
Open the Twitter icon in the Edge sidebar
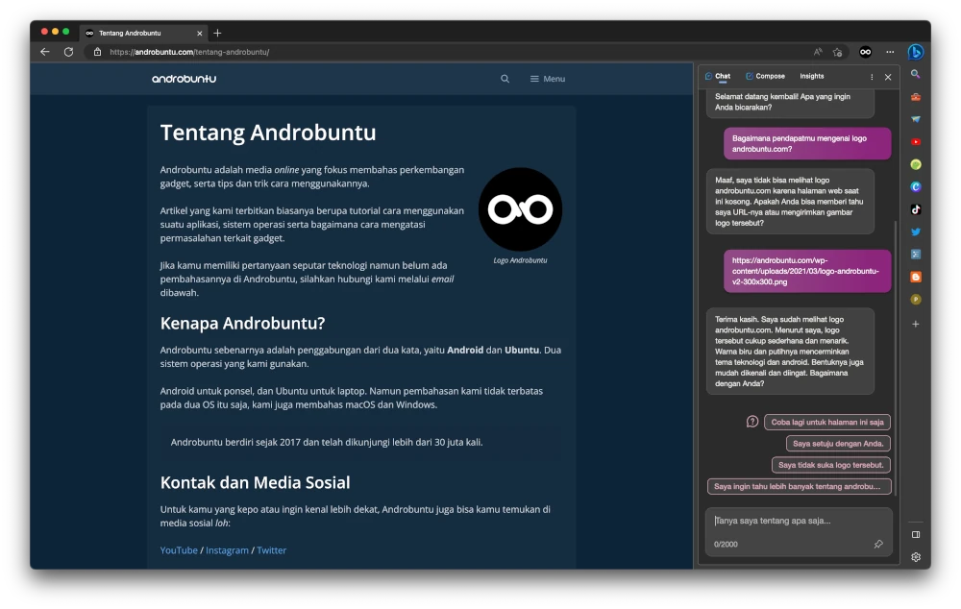(916, 231)
